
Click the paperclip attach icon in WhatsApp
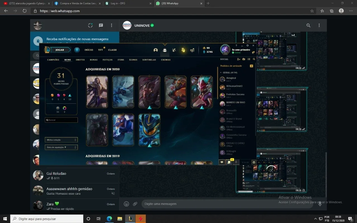click(135, 204)
